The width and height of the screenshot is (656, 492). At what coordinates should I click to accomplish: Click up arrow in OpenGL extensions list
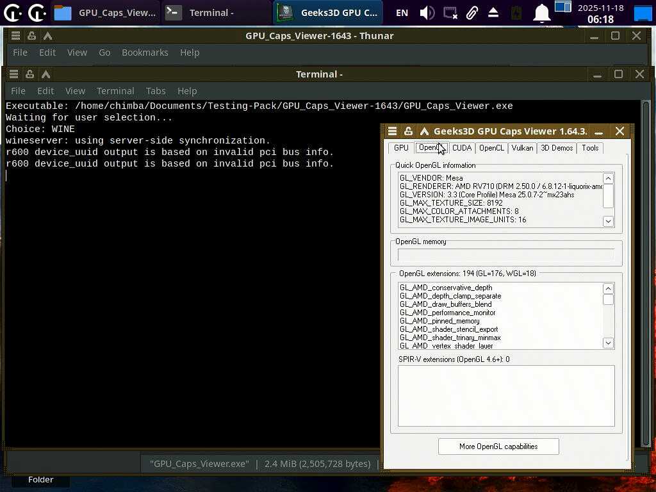609,288
